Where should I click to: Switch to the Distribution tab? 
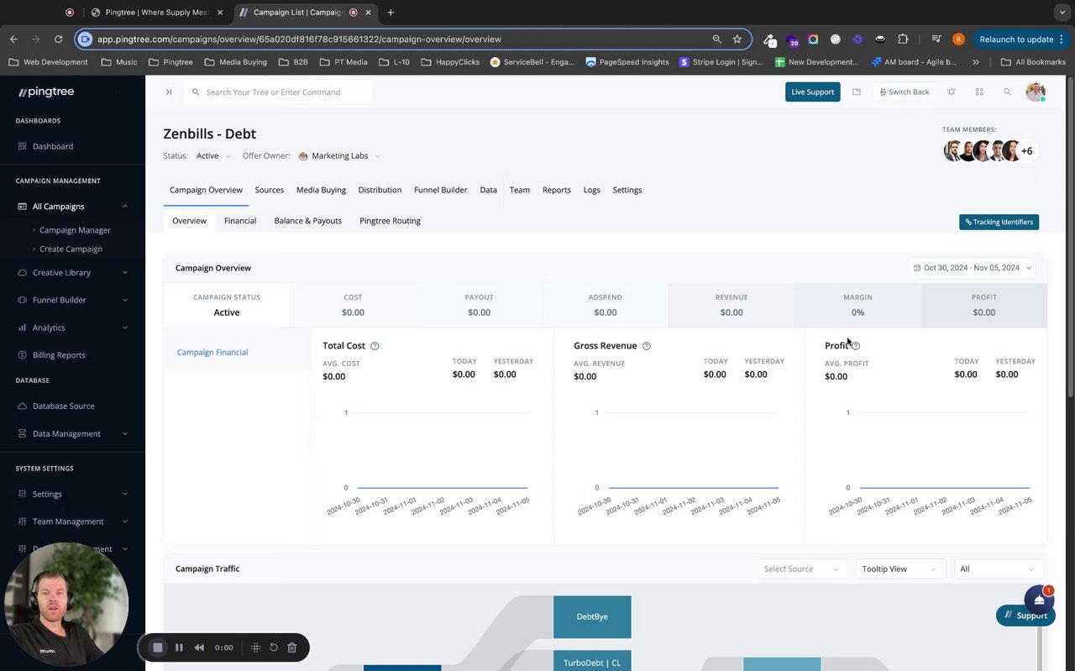pyautogui.click(x=380, y=190)
